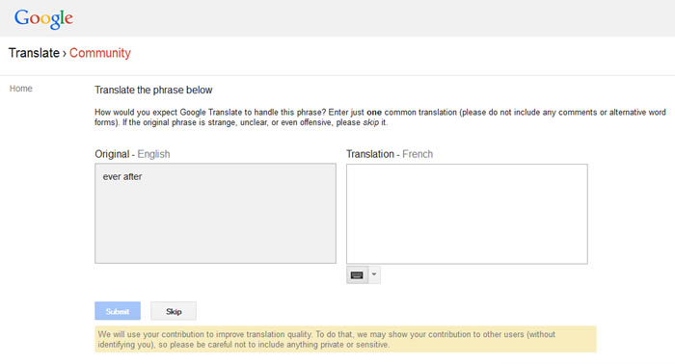Click the Google logo
675x364 pixels.
[x=43, y=19]
